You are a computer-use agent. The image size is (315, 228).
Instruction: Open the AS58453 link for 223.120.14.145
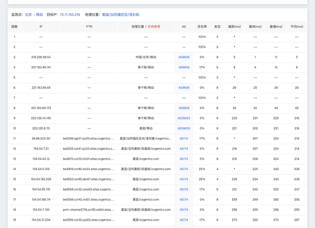click(184, 118)
